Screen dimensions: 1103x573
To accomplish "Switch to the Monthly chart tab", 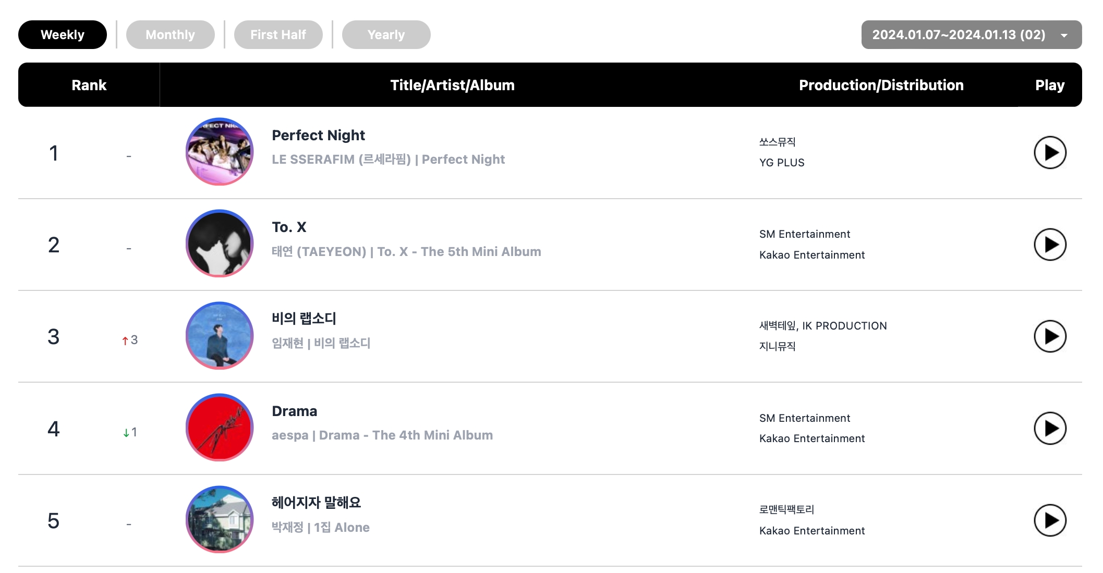I will click(170, 35).
